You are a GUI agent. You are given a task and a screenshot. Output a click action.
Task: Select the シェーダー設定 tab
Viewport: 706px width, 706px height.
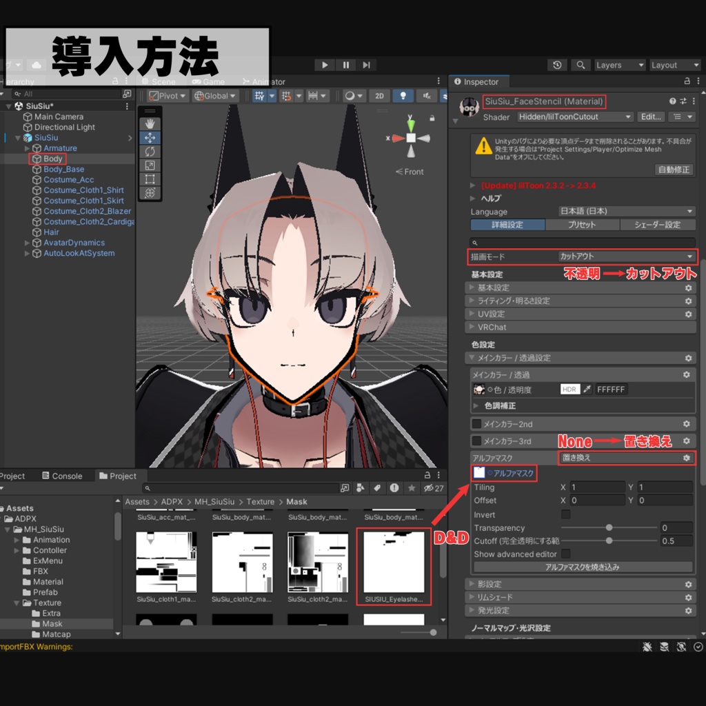pyautogui.click(x=657, y=224)
